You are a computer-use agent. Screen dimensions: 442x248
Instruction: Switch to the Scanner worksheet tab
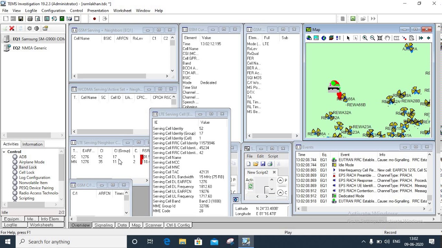pos(153,225)
